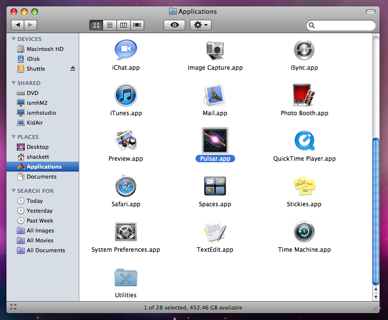Connect to KidAir shared computer
The width and height of the screenshot is (388, 320).
pos(43,123)
